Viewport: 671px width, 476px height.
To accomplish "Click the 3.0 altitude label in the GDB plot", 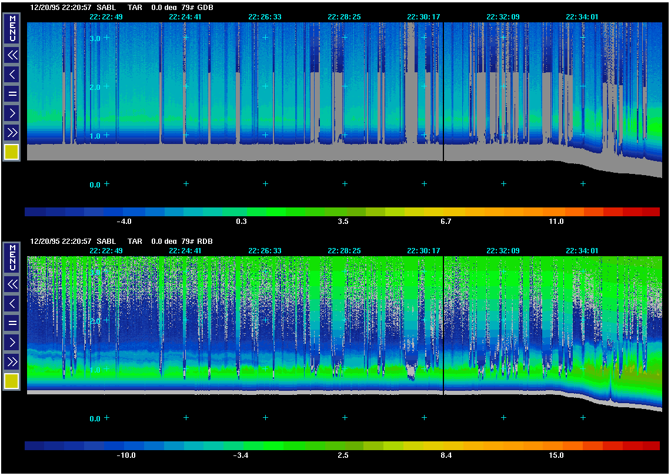I will pyautogui.click(x=95, y=38).
